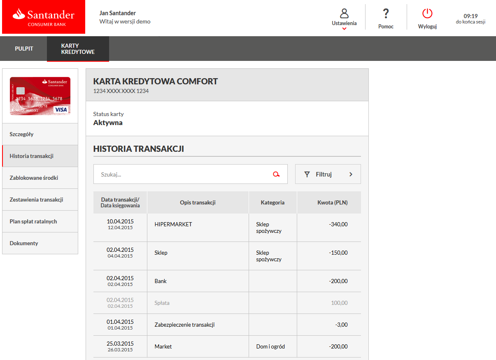Image resolution: width=496 pixels, height=360 pixels.
Task: Select Historia transakcji sidebar item
Action: 40,156
